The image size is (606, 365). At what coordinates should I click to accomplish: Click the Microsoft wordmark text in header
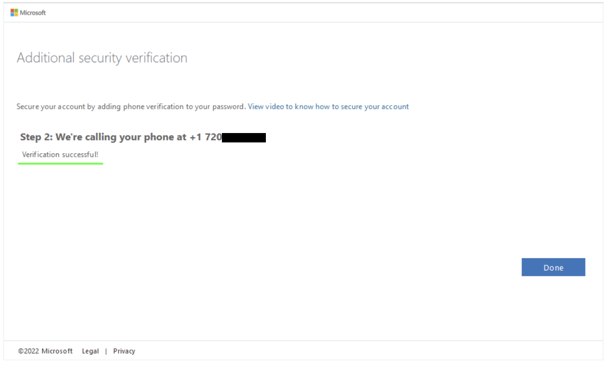click(x=33, y=13)
